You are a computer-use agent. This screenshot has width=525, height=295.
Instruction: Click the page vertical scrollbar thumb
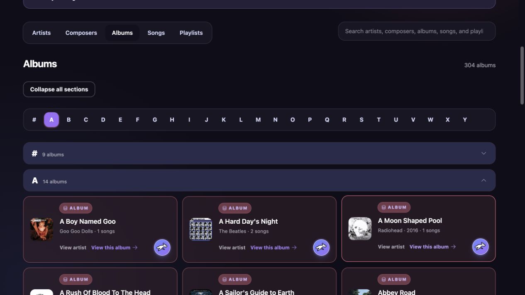coord(522,75)
